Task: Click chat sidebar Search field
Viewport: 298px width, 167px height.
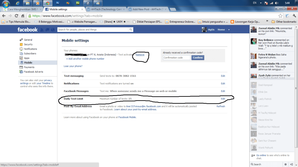Action: [x=267, y=164]
